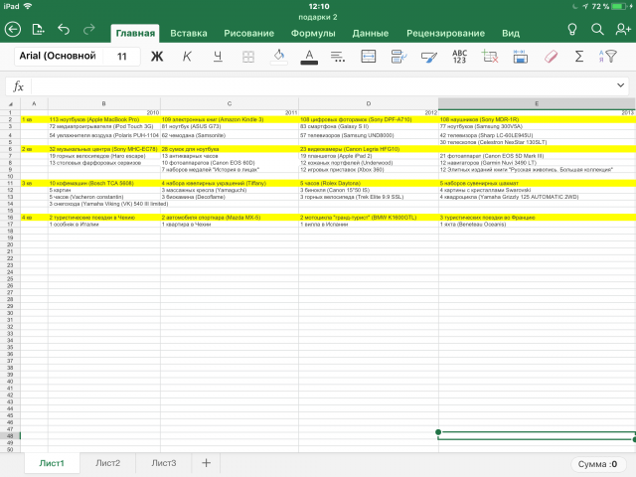Select row 2 header

[x=10, y=119]
